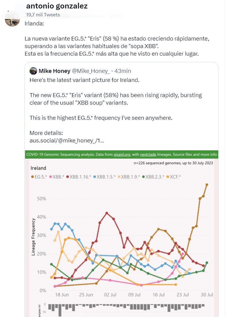Click Mike Honey's small round avatar
The image size is (227, 317).
click(33, 71)
